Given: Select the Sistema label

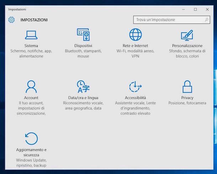Looking at the screenshot, I should click(x=31, y=46).
